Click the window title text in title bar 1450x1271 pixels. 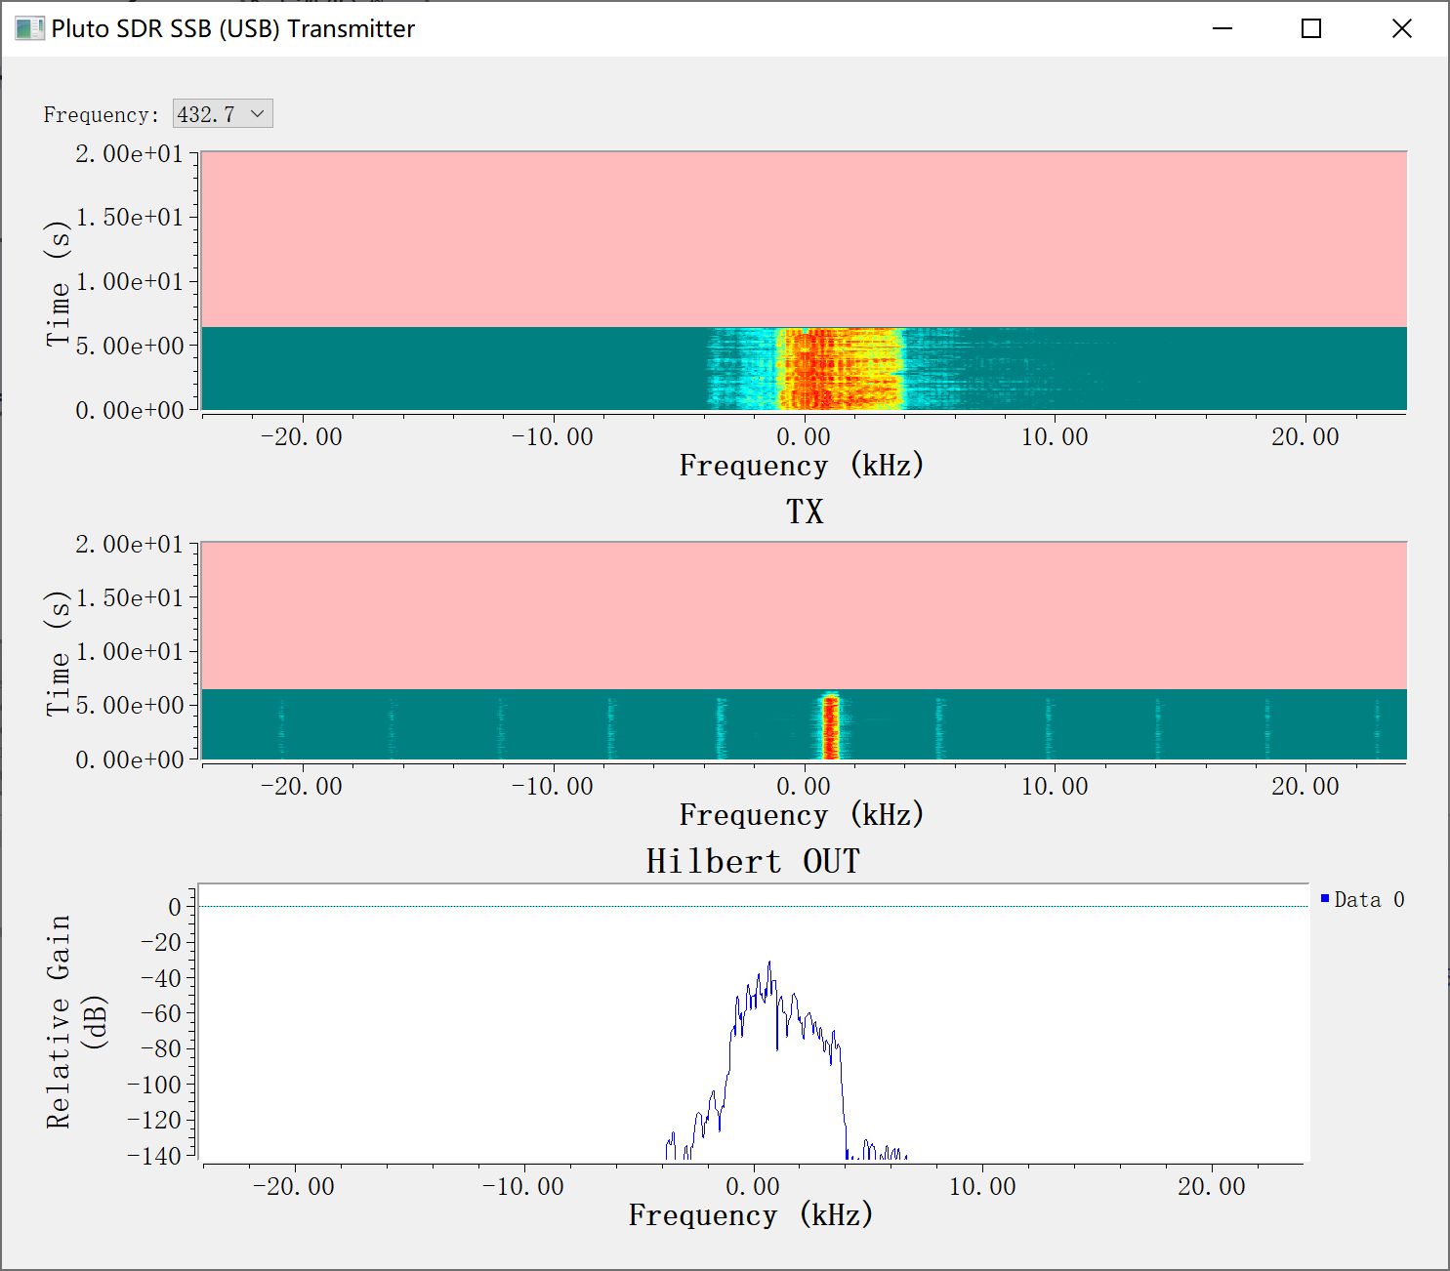tap(232, 29)
